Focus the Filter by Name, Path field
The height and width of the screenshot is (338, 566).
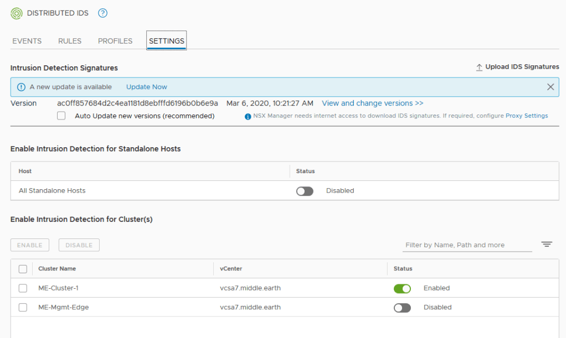(x=467, y=245)
